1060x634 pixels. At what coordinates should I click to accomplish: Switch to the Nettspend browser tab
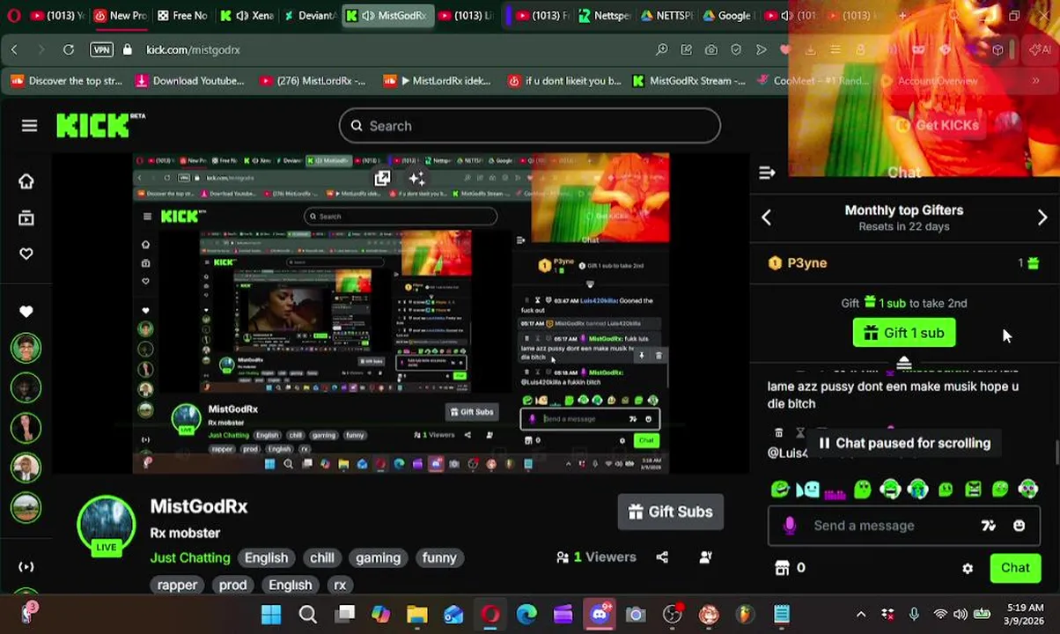[604, 15]
